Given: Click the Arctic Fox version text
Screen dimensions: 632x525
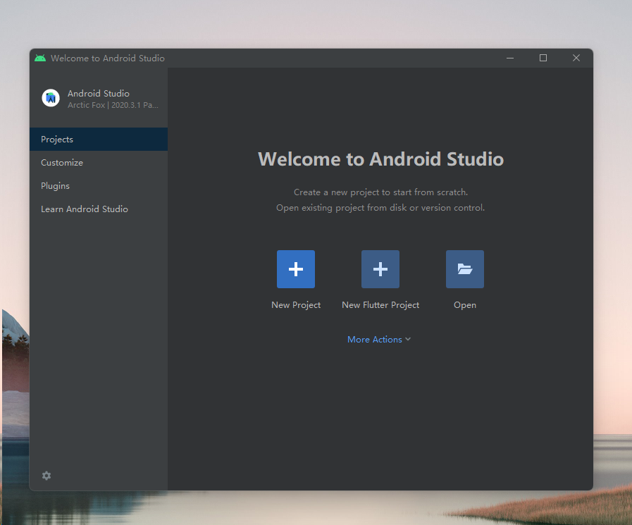Looking at the screenshot, I should tap(113, 105).
